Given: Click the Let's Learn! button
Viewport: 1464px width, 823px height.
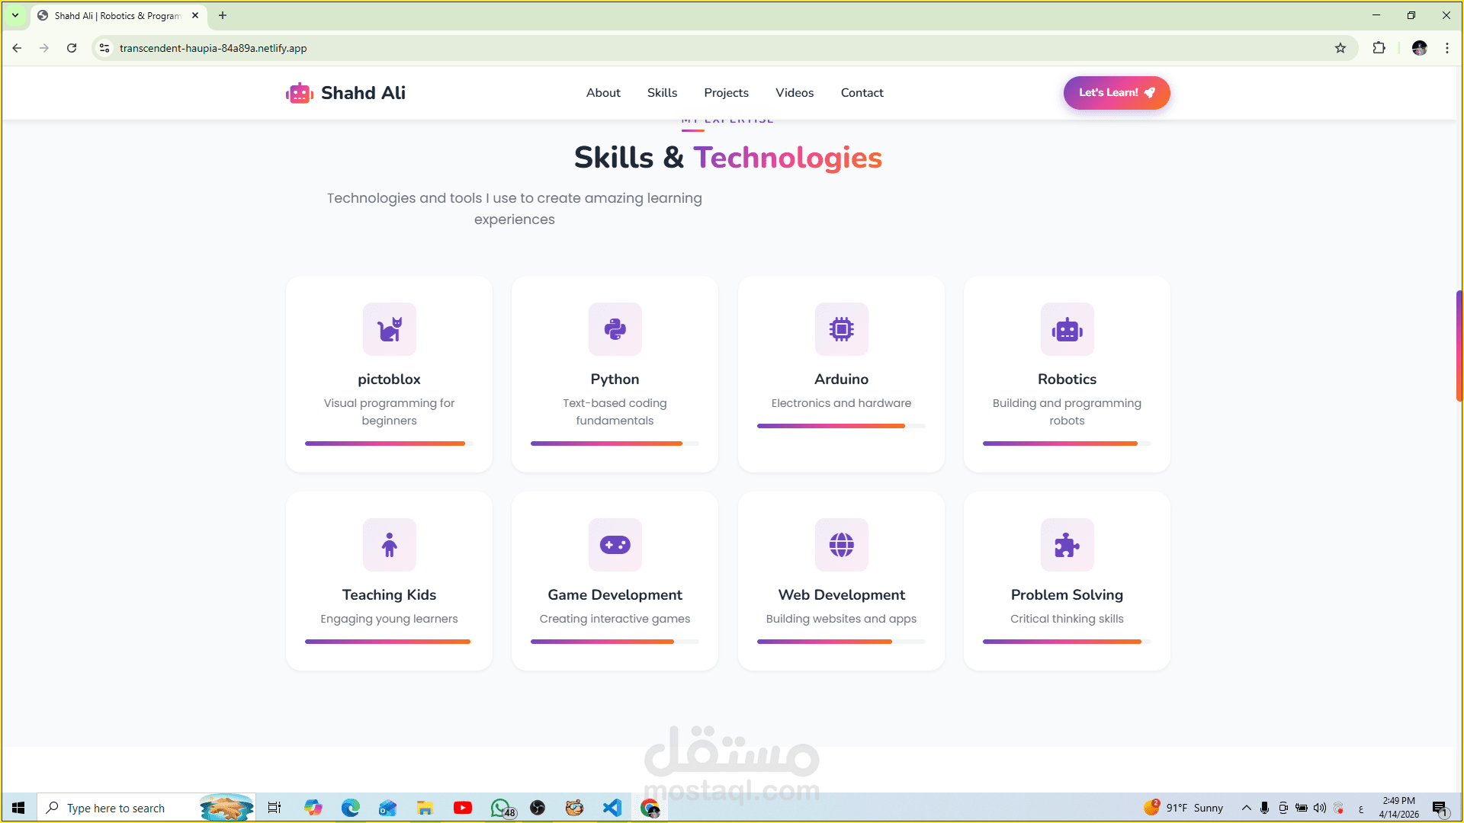Looking at the screenshot, I should tap(1116, 93).
